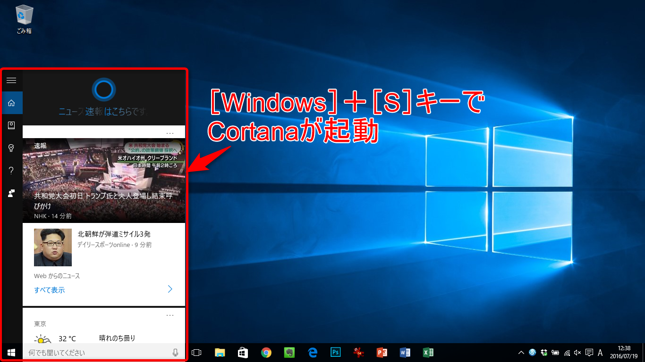Click the 32 °C temperature reading
Viewport: 645px width, 362px height.
[x=67, y=338]
